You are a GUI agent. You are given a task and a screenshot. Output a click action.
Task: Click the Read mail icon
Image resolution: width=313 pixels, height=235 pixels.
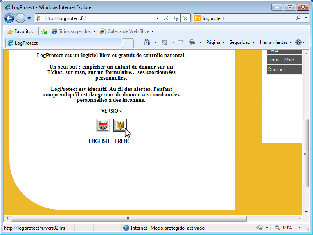(181, 42)
